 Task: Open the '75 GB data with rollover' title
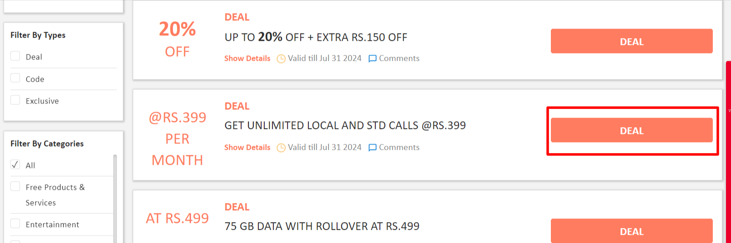(322, 226)
